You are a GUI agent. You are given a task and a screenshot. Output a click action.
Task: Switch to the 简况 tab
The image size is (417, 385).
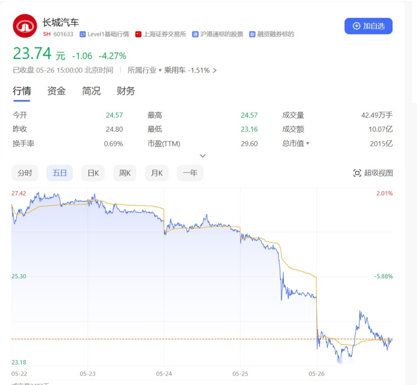click(x=91, y=91)
